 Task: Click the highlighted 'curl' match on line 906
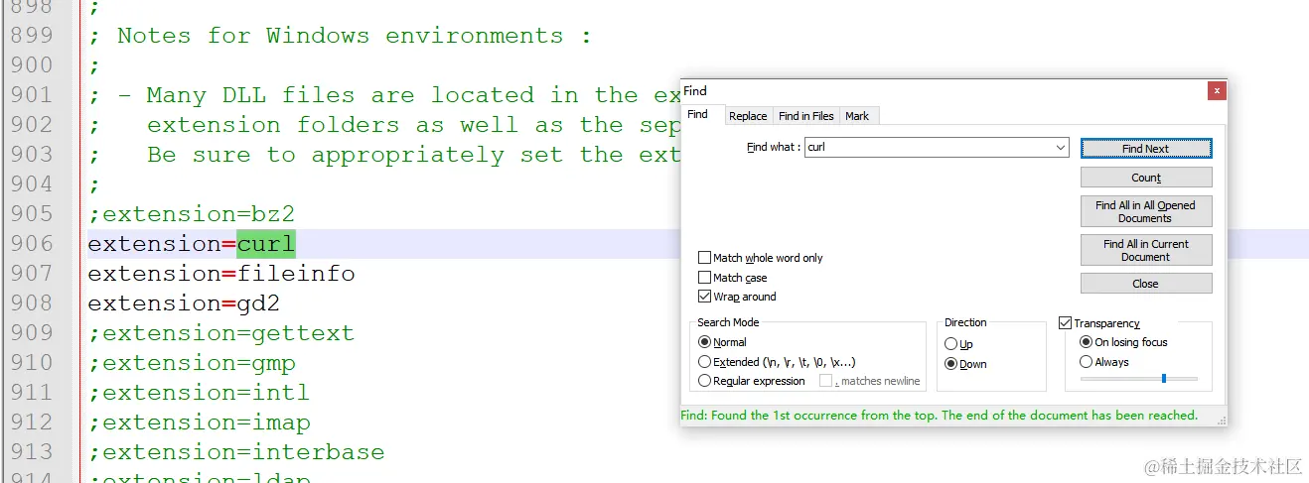point(266,244)
